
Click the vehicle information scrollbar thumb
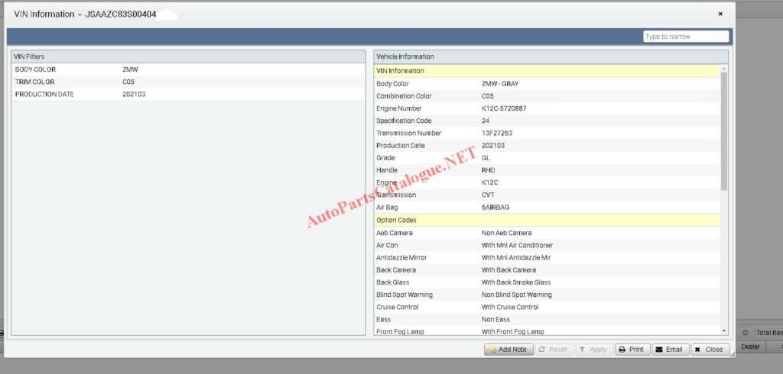[724, 131]
